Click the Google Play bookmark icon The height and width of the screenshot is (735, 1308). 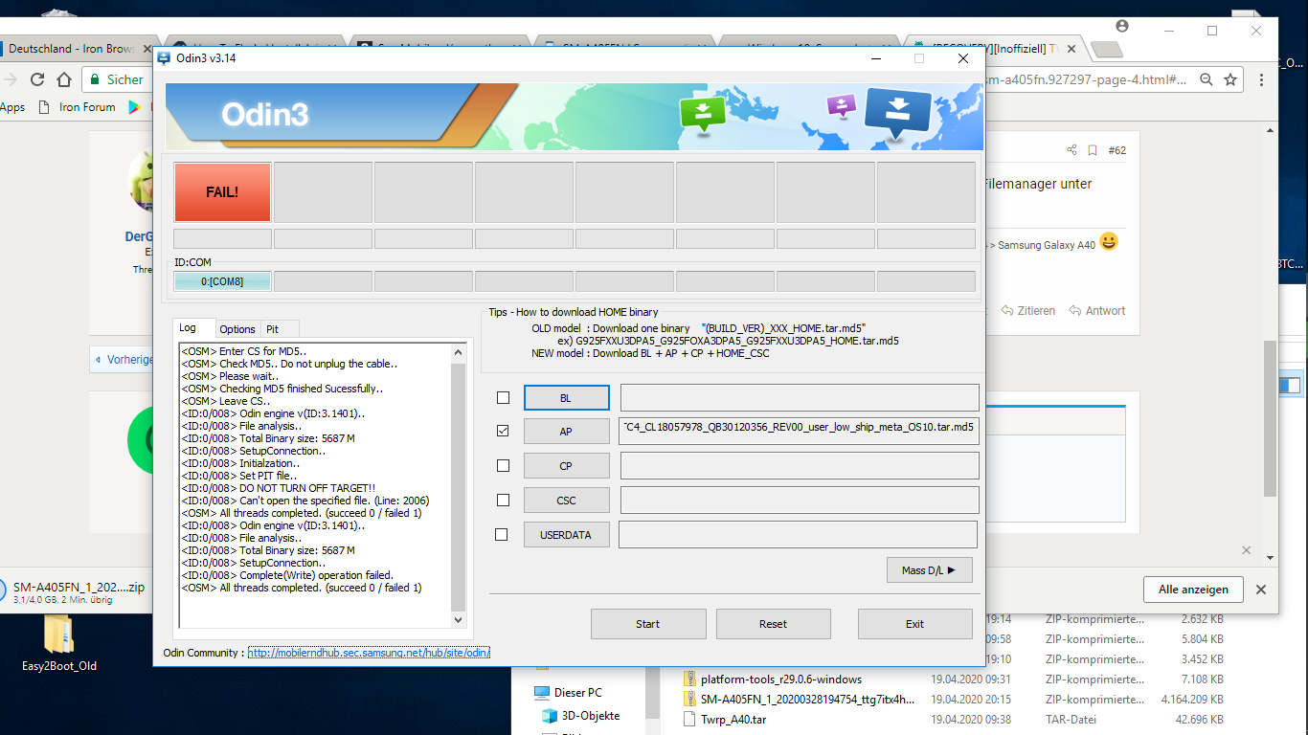135,107
